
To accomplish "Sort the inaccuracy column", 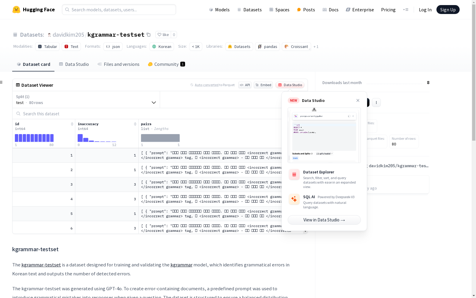I will (x=135, y=124).
